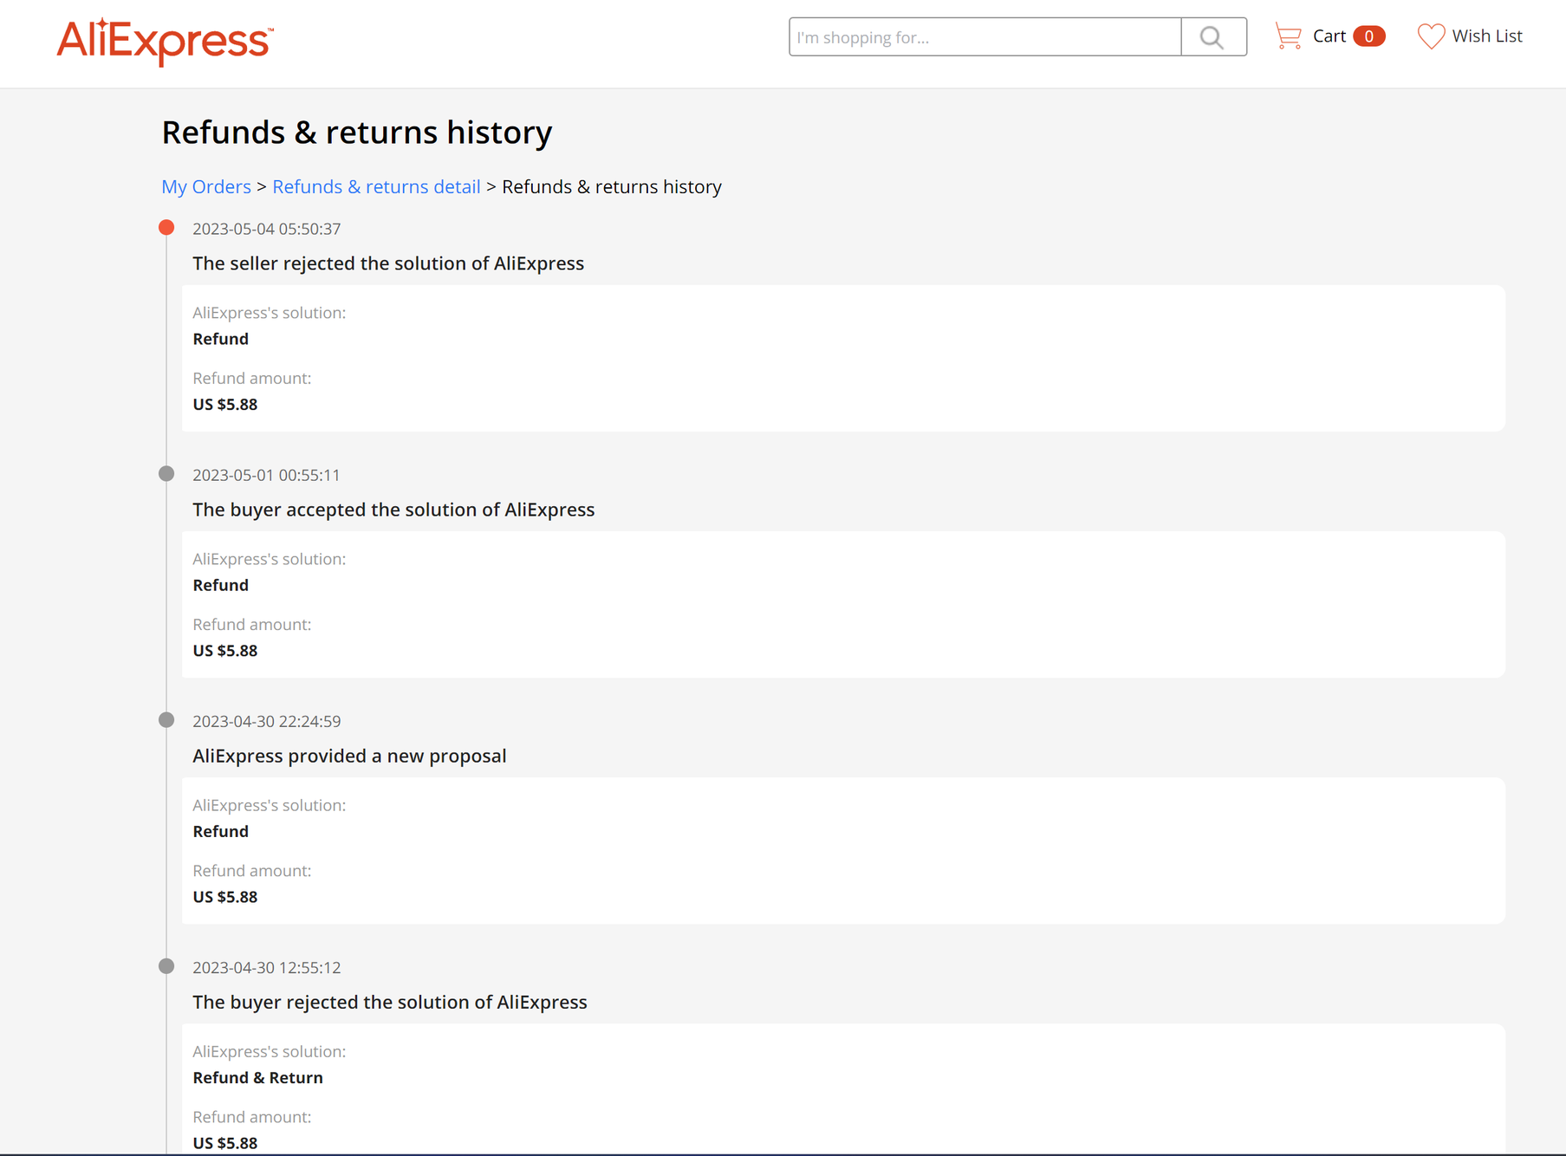
Task: Focus the "I'm shopping for..." search field
Action: tap(985, 37)
